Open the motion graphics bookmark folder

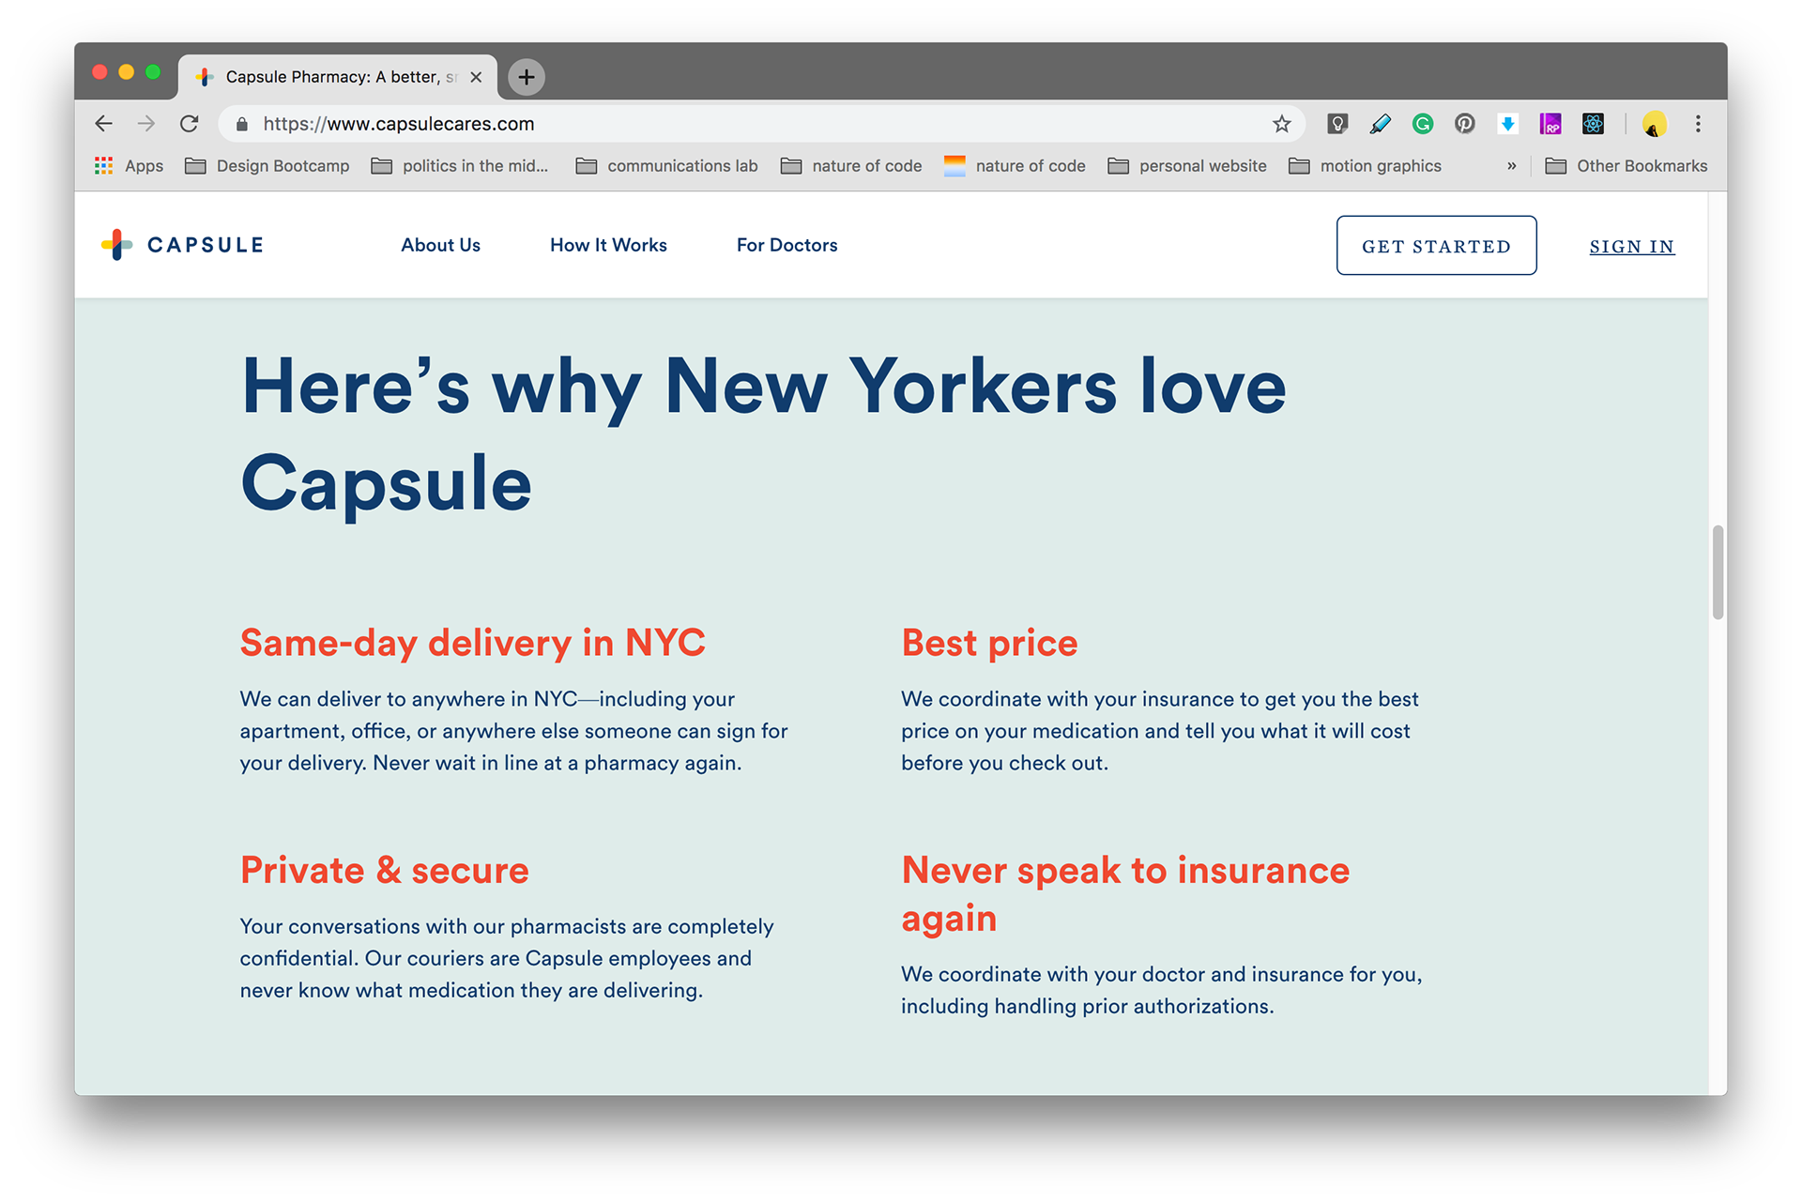click(x=1366, y=166)
